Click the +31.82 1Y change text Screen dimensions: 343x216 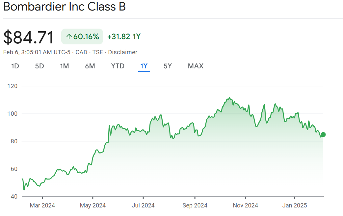coord(124,36)
